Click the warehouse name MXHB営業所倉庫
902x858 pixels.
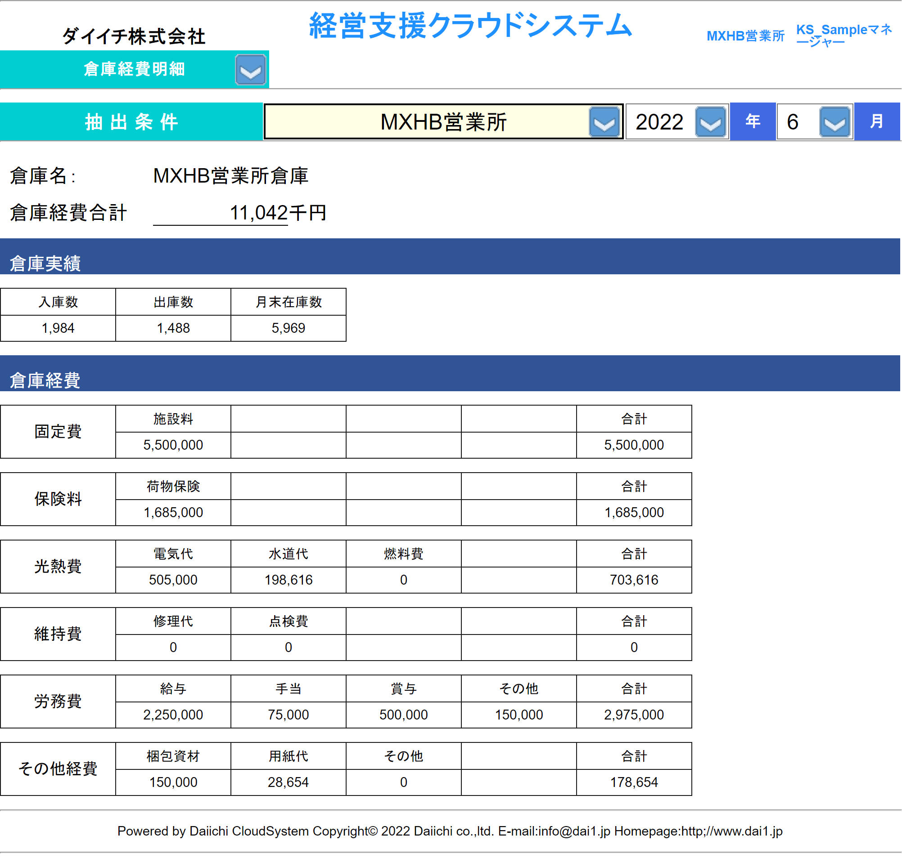(x=231, y=176)
